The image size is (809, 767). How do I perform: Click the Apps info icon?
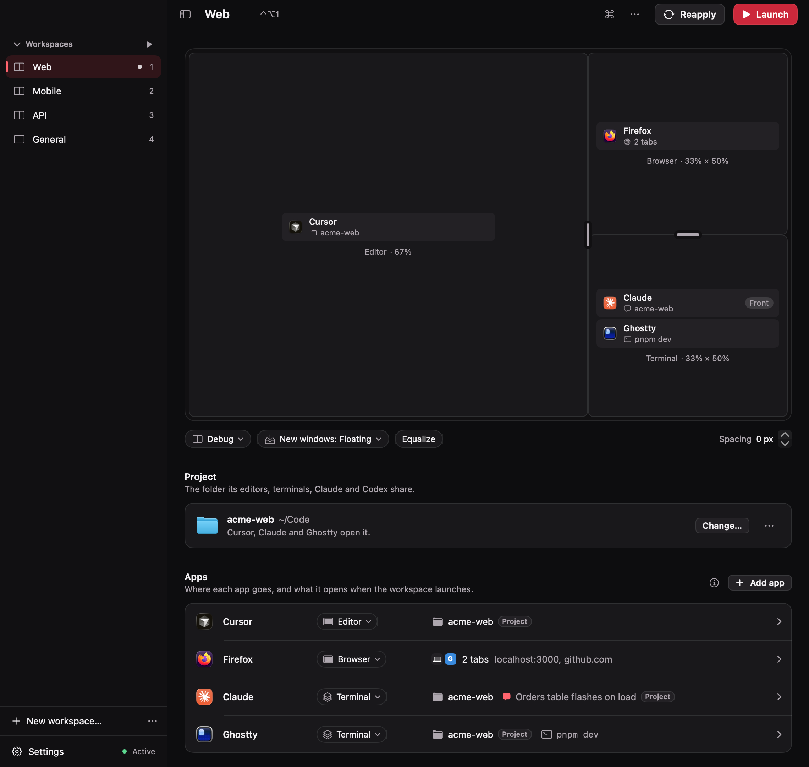coord(714,583)
